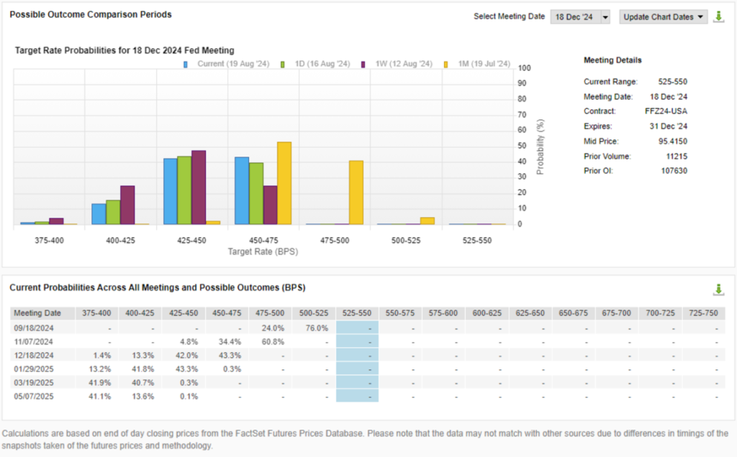The width and height of the screenshot is (737, 457).
Task: Click the Prior OI value 107630
Action: tap(674, 171)
